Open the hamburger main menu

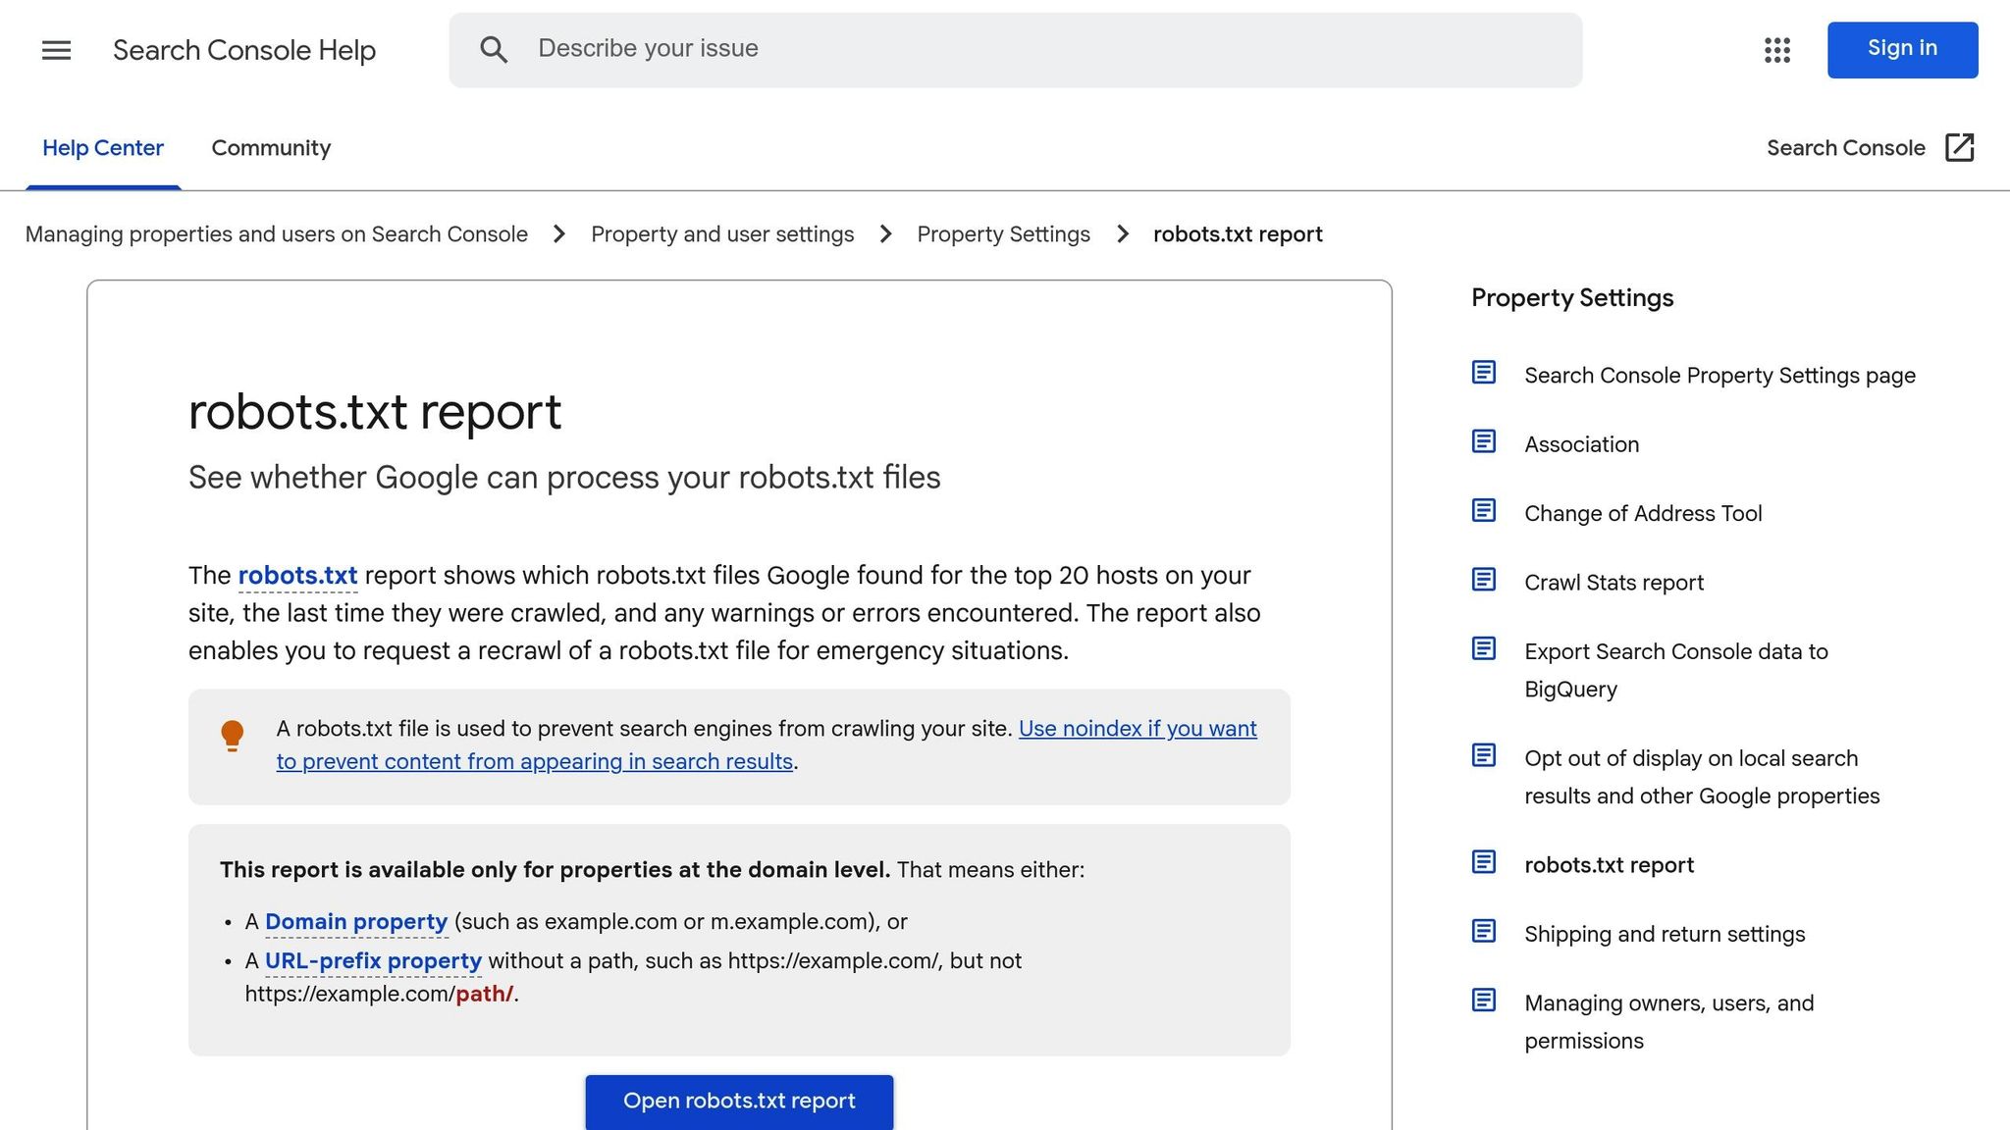(56, 50)
